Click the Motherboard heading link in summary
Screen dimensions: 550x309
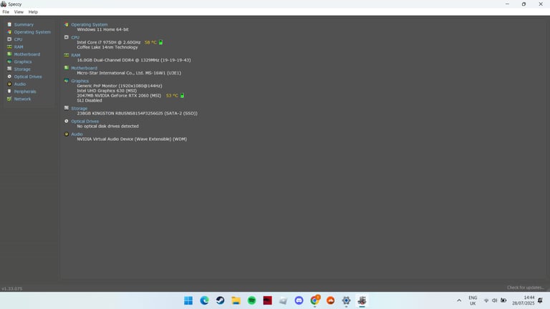click(x=85, y=68)
